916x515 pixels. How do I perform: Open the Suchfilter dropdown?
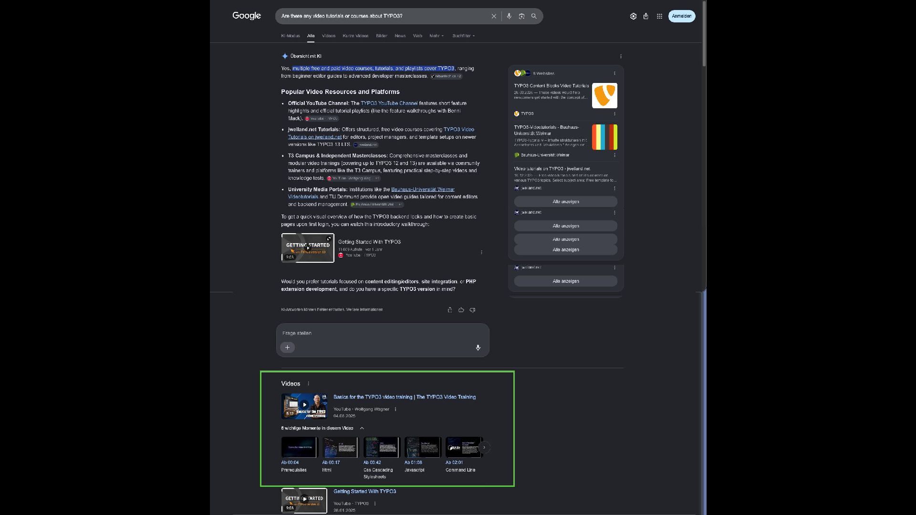(x=464, y=36)
